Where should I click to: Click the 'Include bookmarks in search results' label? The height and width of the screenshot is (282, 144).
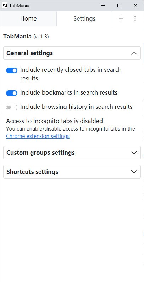pyautogui.click(x=69, y=92)
